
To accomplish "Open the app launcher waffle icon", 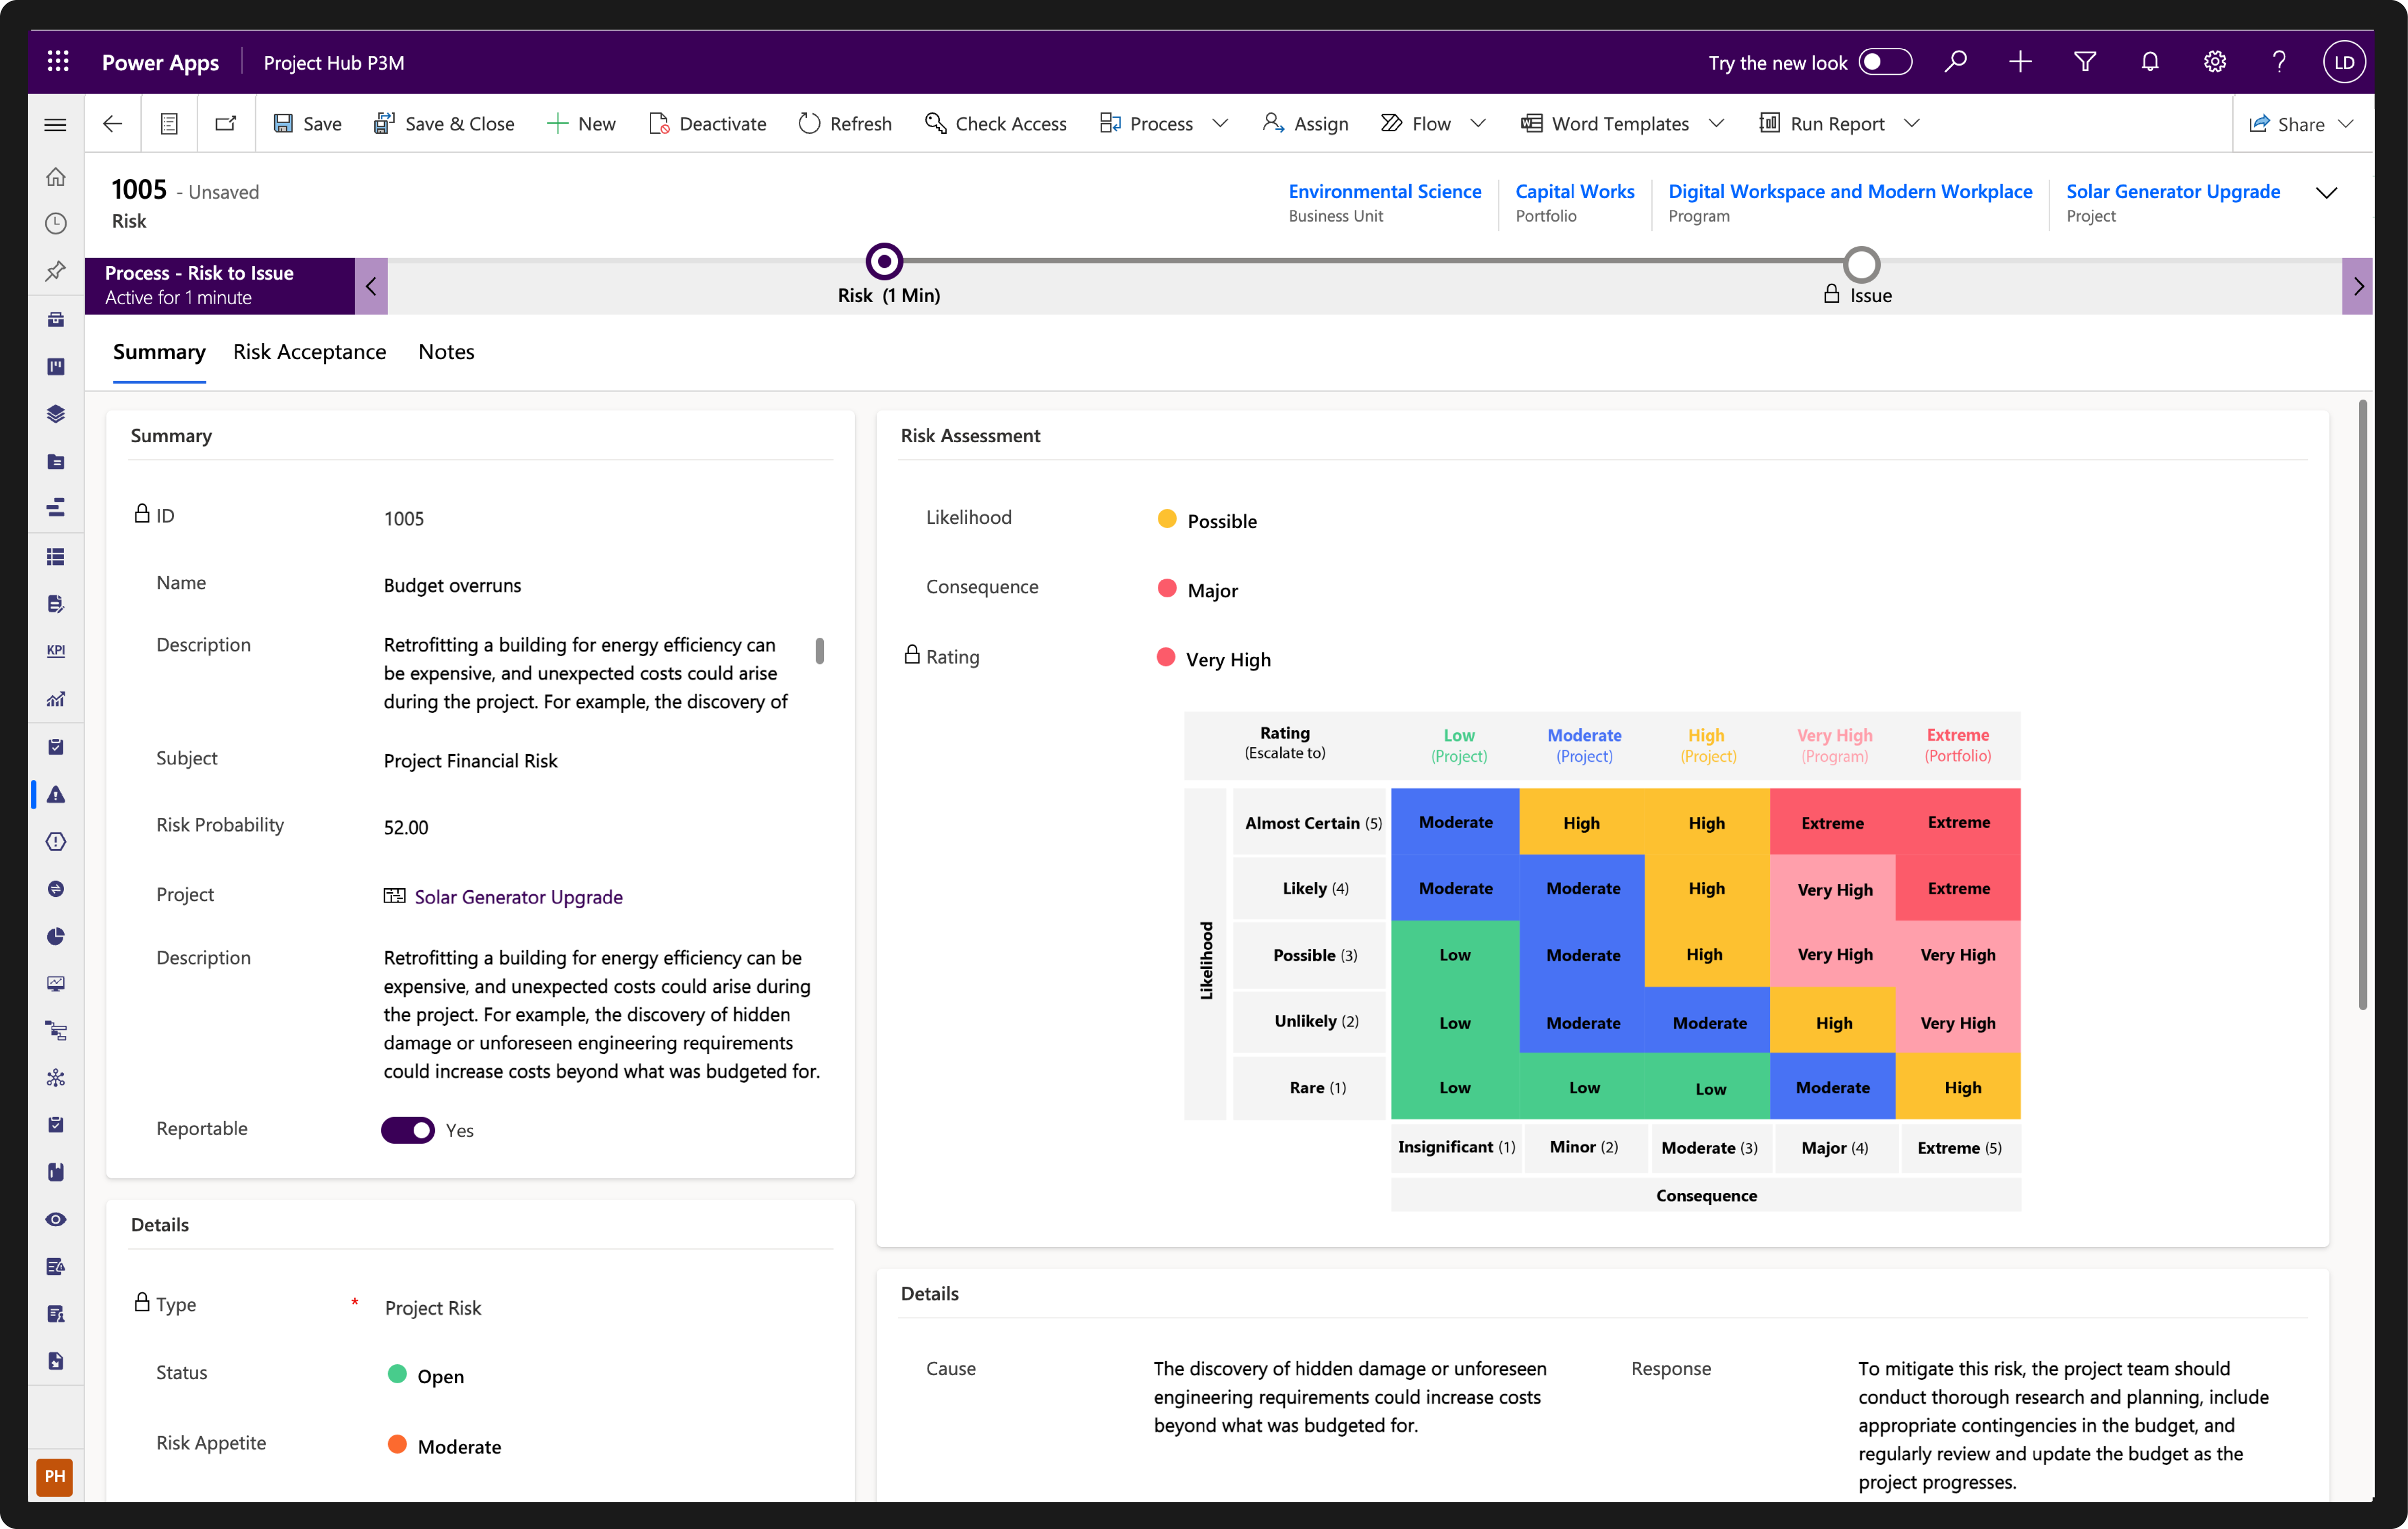I will 58,62.
